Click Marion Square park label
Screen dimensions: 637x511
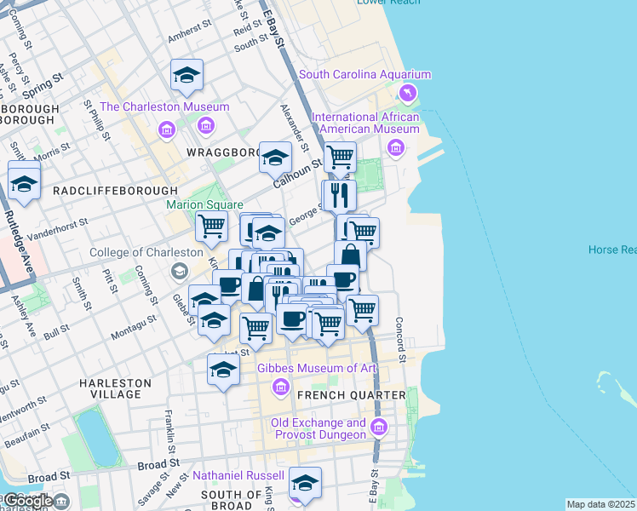point(204,204)
